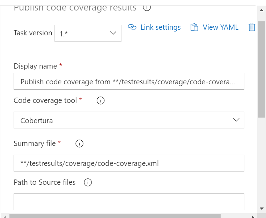The image size is (266, 218).
Task: Click the horizontal scrollbar thumb
Action: point(115,216)
